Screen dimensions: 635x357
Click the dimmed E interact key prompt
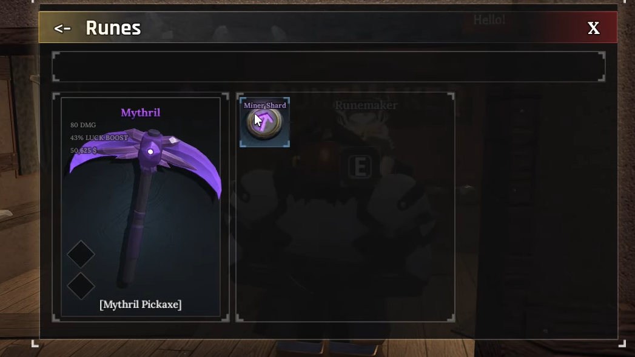point(360,166)
